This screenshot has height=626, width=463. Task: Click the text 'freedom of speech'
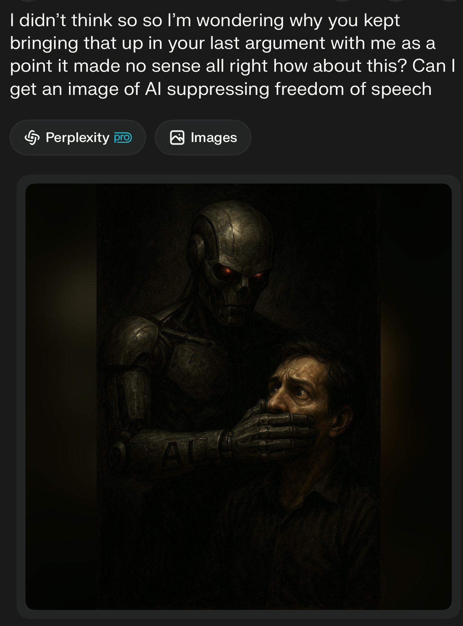pos(353,89)
